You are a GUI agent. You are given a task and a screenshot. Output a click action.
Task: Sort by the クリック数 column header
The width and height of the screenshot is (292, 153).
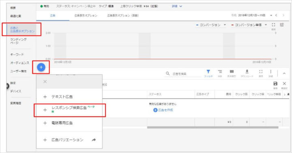click(241, 94)
